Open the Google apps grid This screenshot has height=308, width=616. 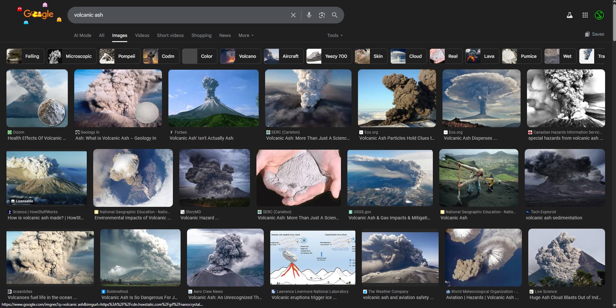point(585,15)
